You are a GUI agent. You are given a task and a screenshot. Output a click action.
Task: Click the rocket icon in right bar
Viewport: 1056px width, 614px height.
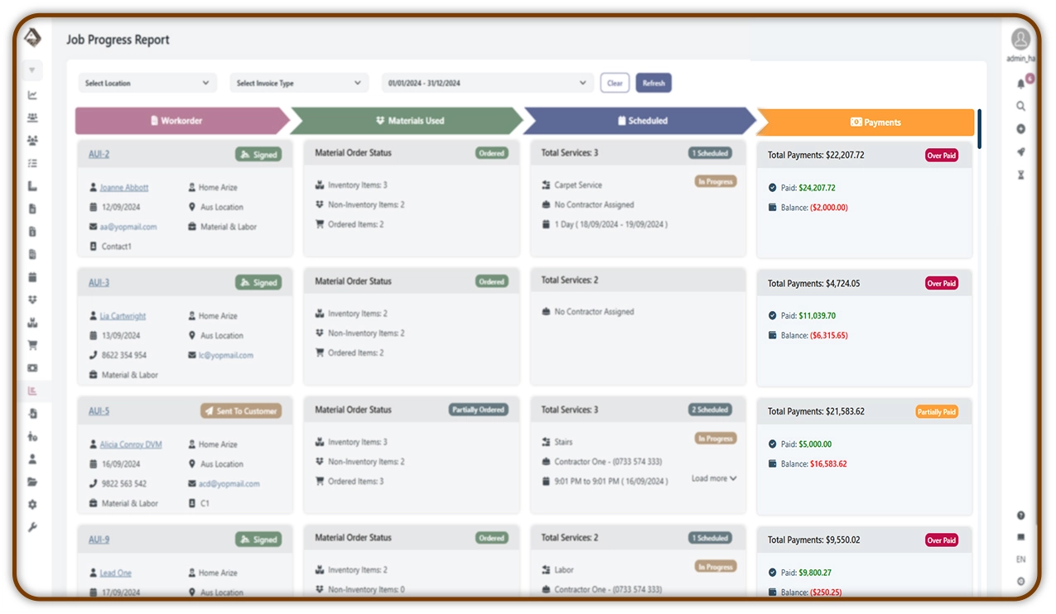[x=1021, y=151]
